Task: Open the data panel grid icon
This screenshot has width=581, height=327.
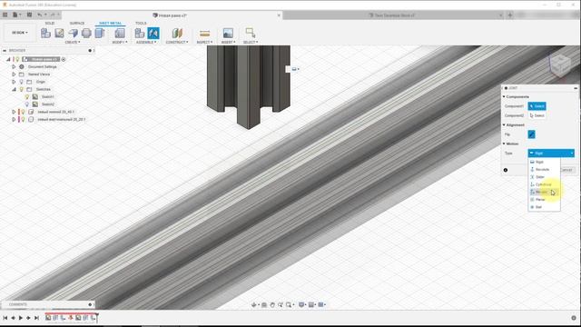Action: click(x=5, y=15)
